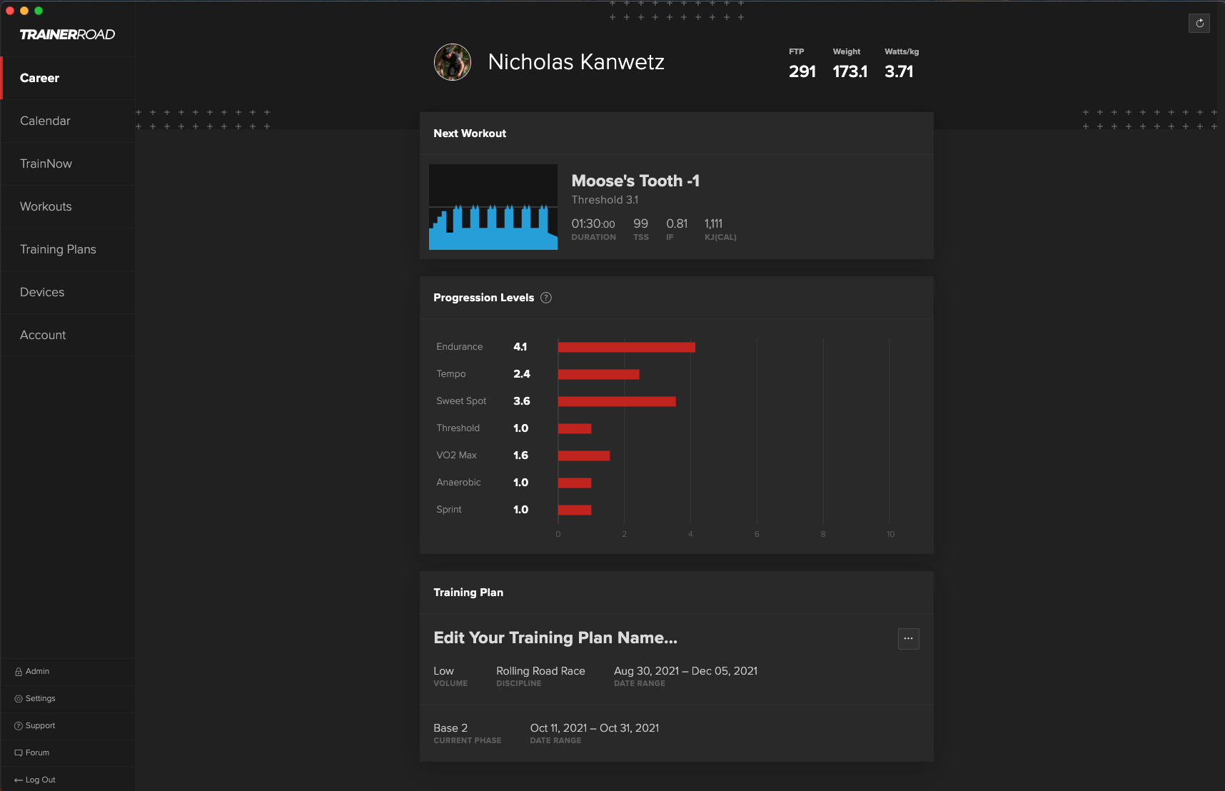Click the Admin lock icon
This screenshot has width=1225, height=791.
coord(19,672)
